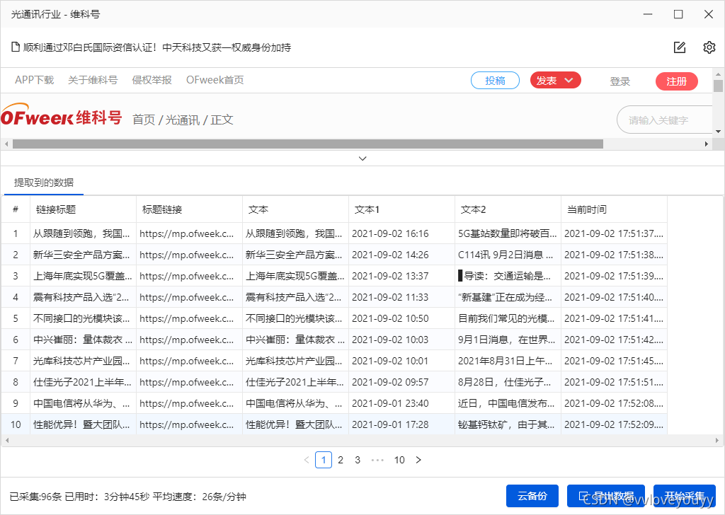This screenshot has width=725, height=515.
Task: Select page 2 in pagination
Action: point(341,460)
